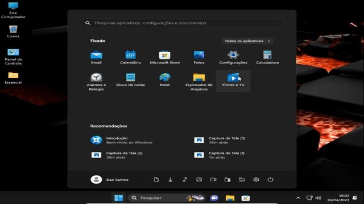Open Dan Santos user account menu
The width and height of the screenshot is (364, 204).
[x=109, y=180]
